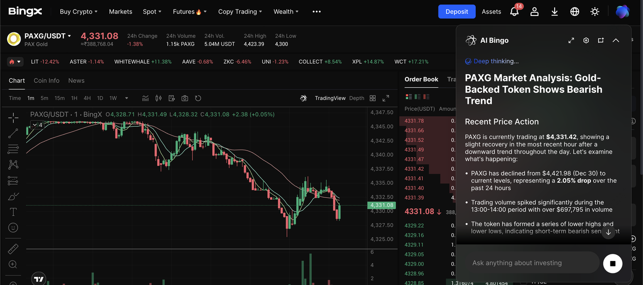Open the Buy Crypto dropdown menu
Image resolution: width=643 pixels, height=285 pixels.
(x=78, y=12)
